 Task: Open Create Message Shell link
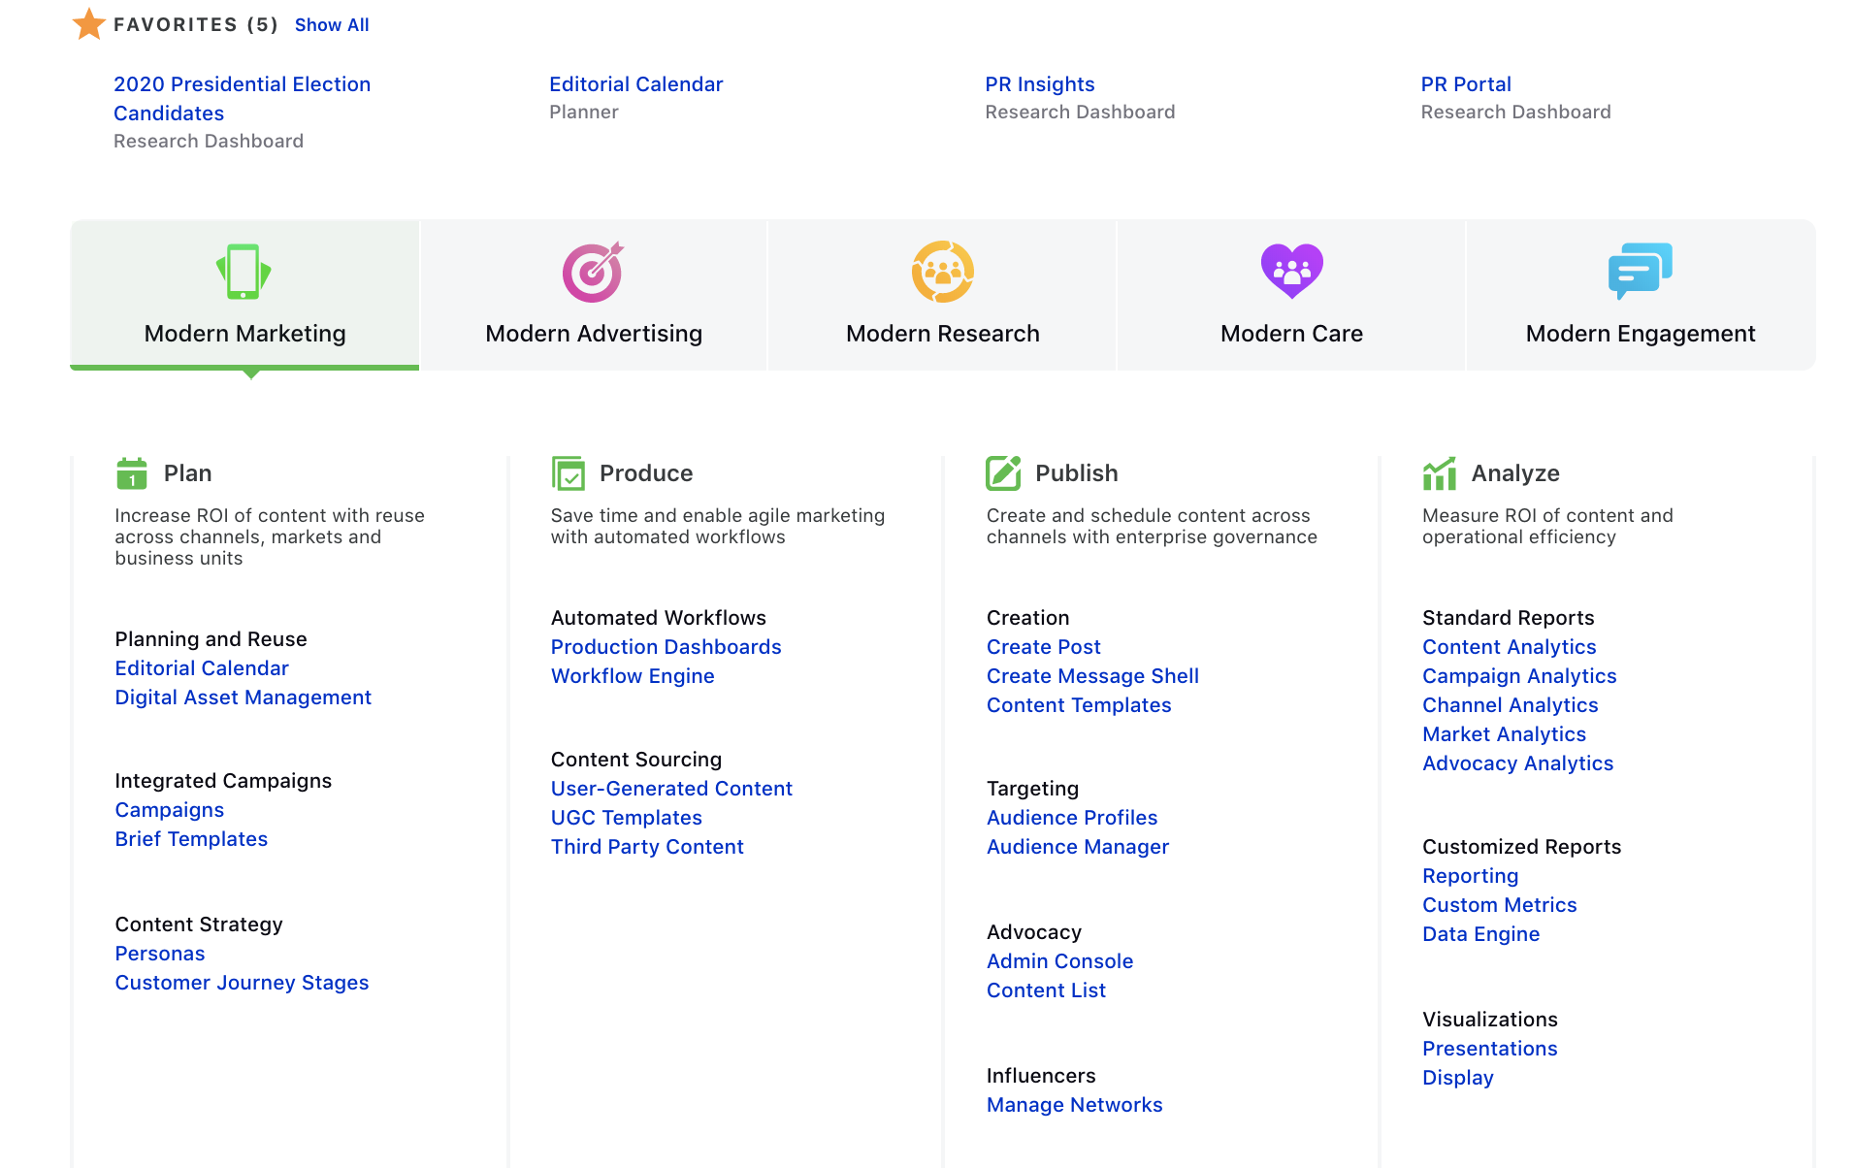pyautogui.click(x=1092, y=676)
